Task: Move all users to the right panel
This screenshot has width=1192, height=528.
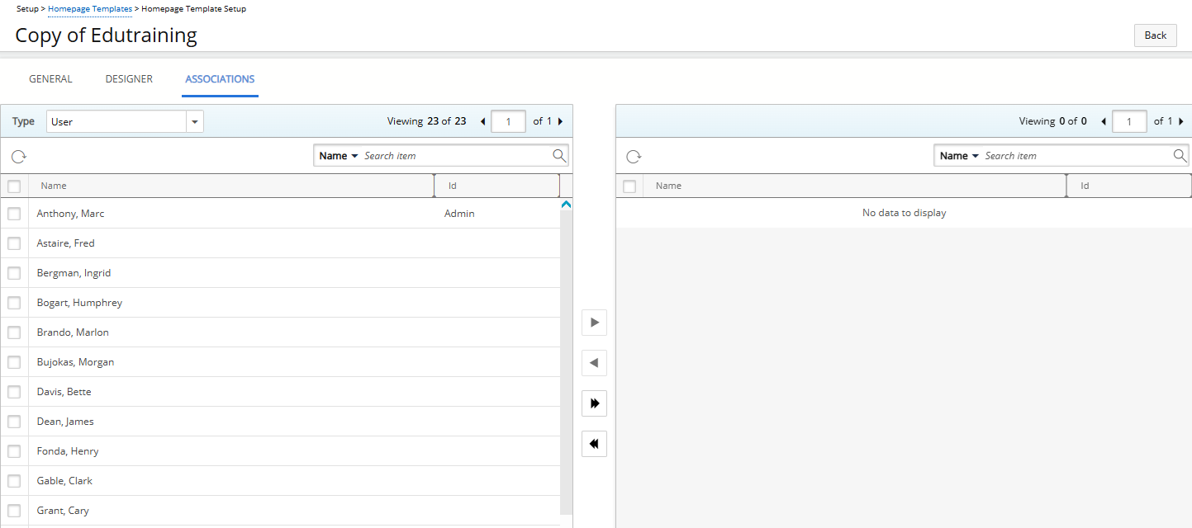Action: click(x=594, y=403)
